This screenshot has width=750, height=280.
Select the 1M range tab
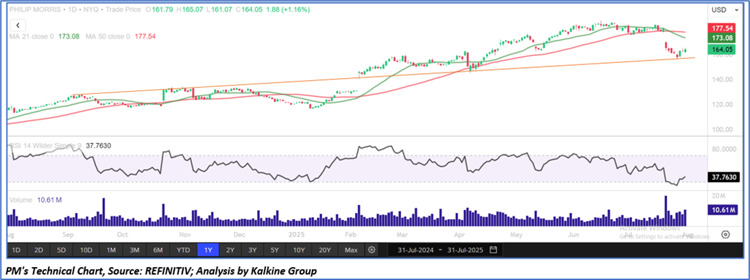[112, 250]
